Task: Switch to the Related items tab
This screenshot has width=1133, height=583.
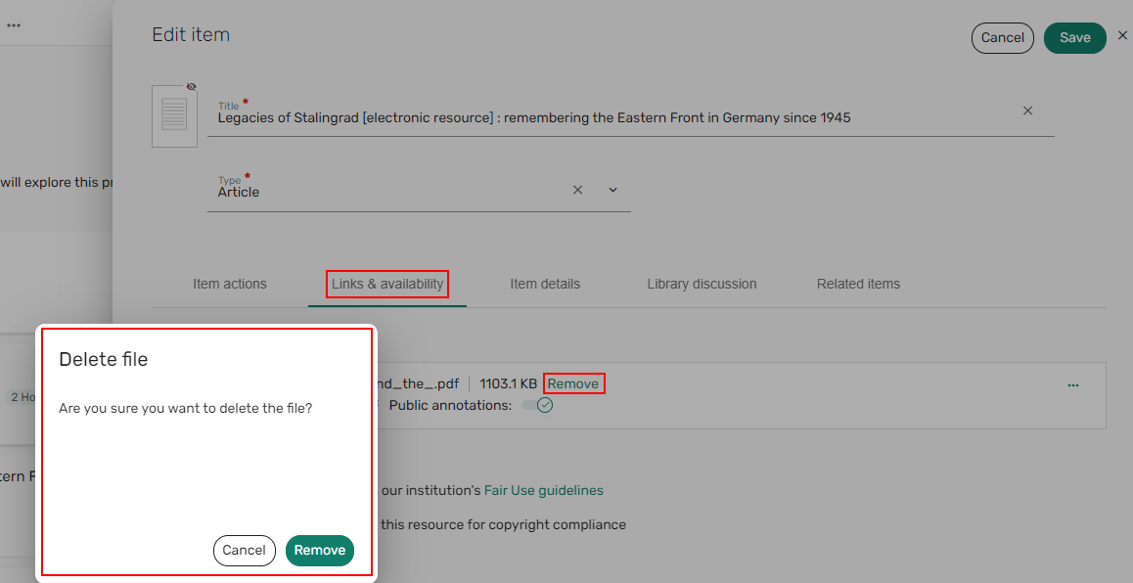Action: pos(858,285)
